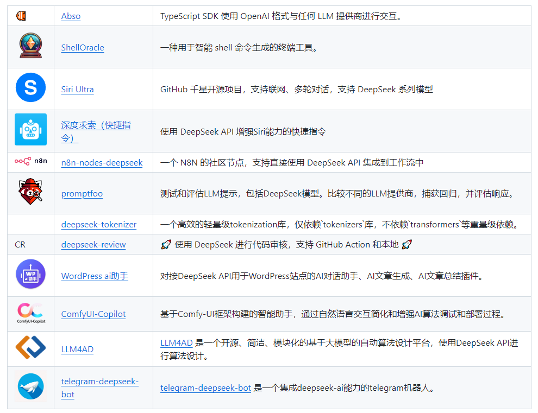Open the deepseek-tokenizer link
This screenshot has width=538, height=413.
(x=99, y=225)
